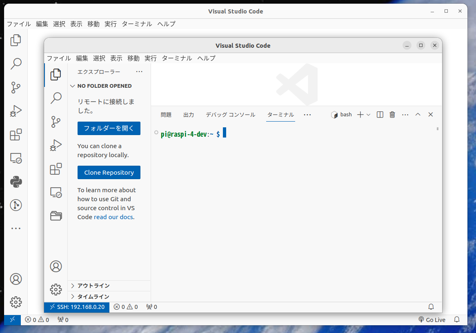Open Explorer in the back window activity bar
476x333 pixels.
coord(16,40)
